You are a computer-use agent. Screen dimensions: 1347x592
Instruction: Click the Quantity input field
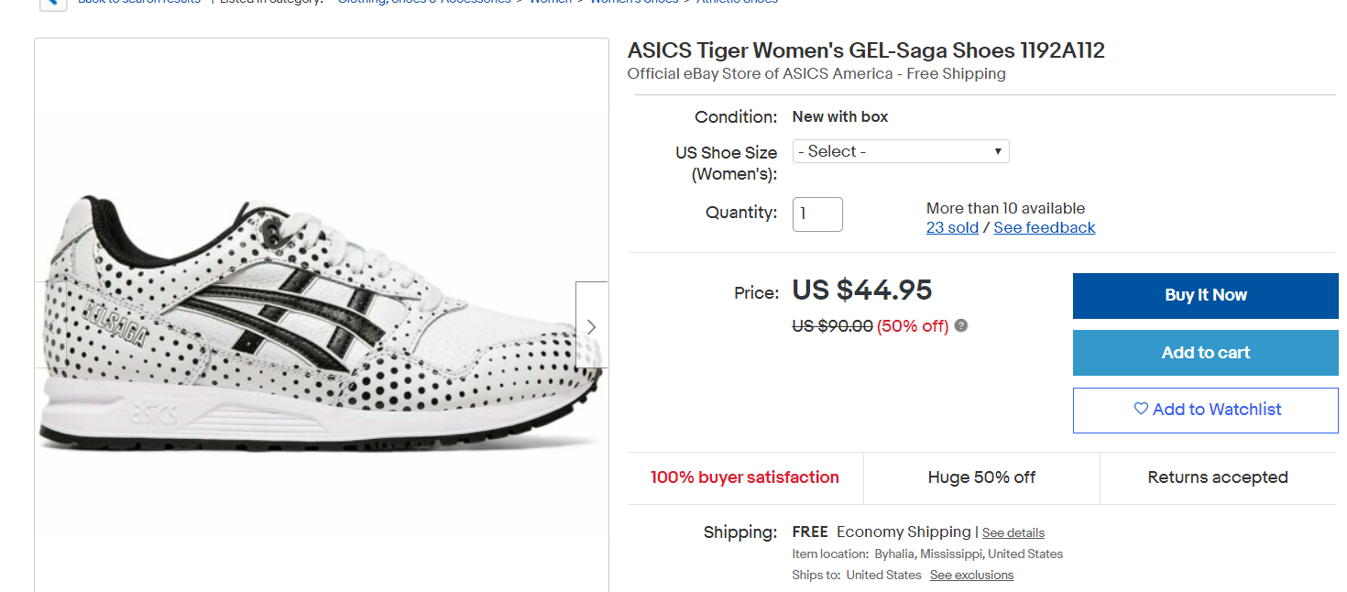[816, 214]
